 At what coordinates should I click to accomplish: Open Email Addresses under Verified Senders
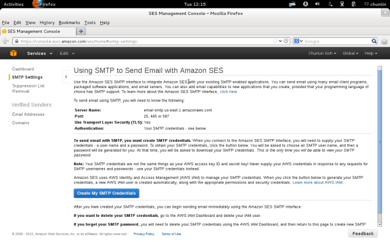tap(28, 114)
